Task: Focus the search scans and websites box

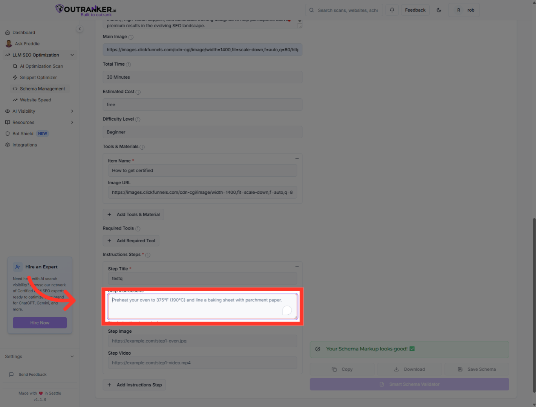Action: (x=344, y=10)
